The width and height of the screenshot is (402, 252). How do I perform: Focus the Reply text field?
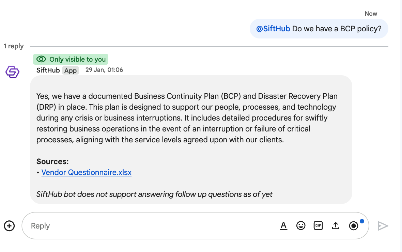click(150, 226)
